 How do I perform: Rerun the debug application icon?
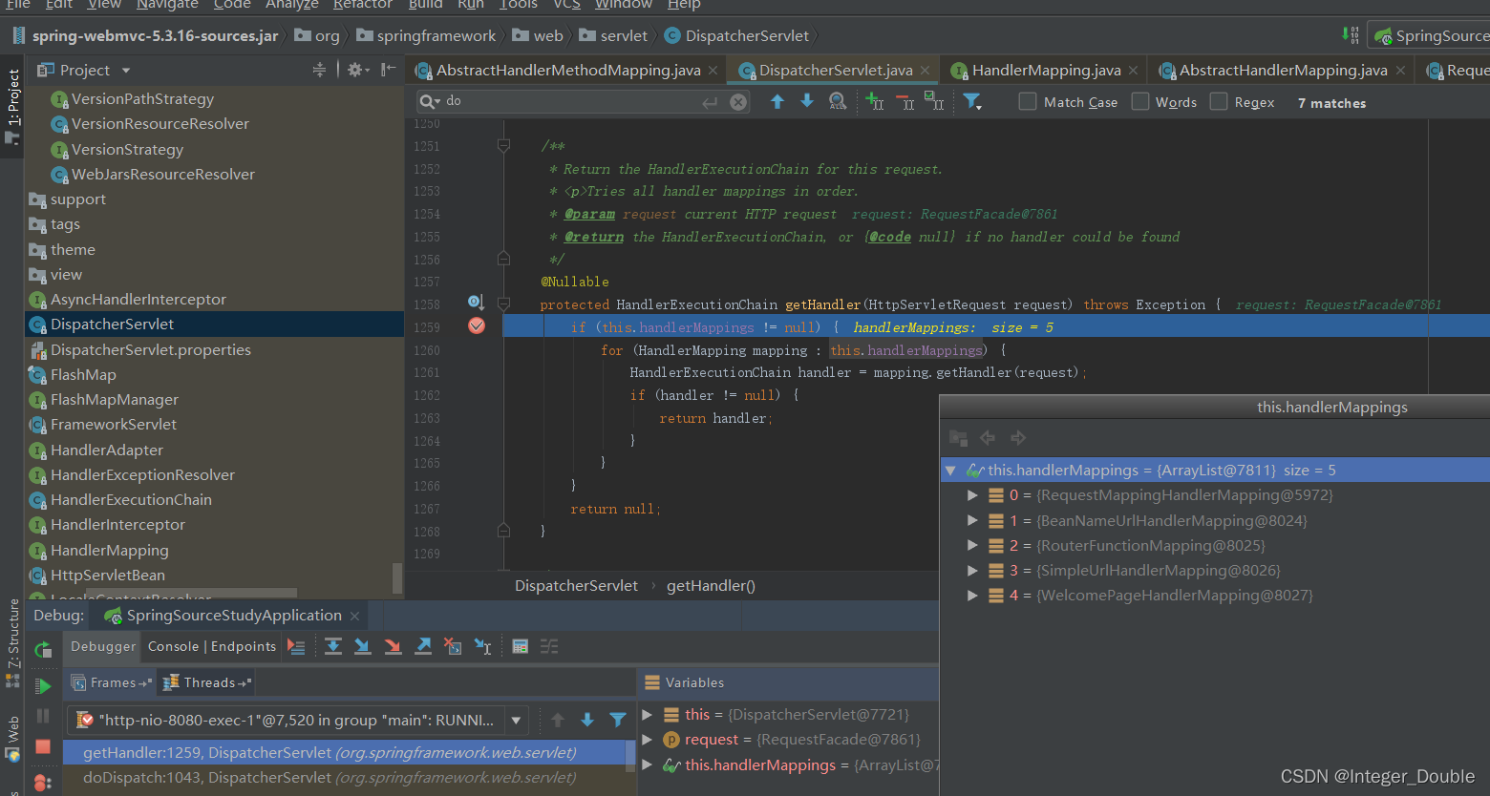coord(43,650)
